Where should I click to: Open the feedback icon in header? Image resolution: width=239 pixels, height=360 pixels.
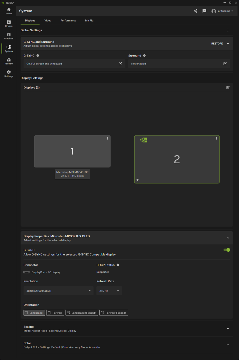[x=204, y=11]
